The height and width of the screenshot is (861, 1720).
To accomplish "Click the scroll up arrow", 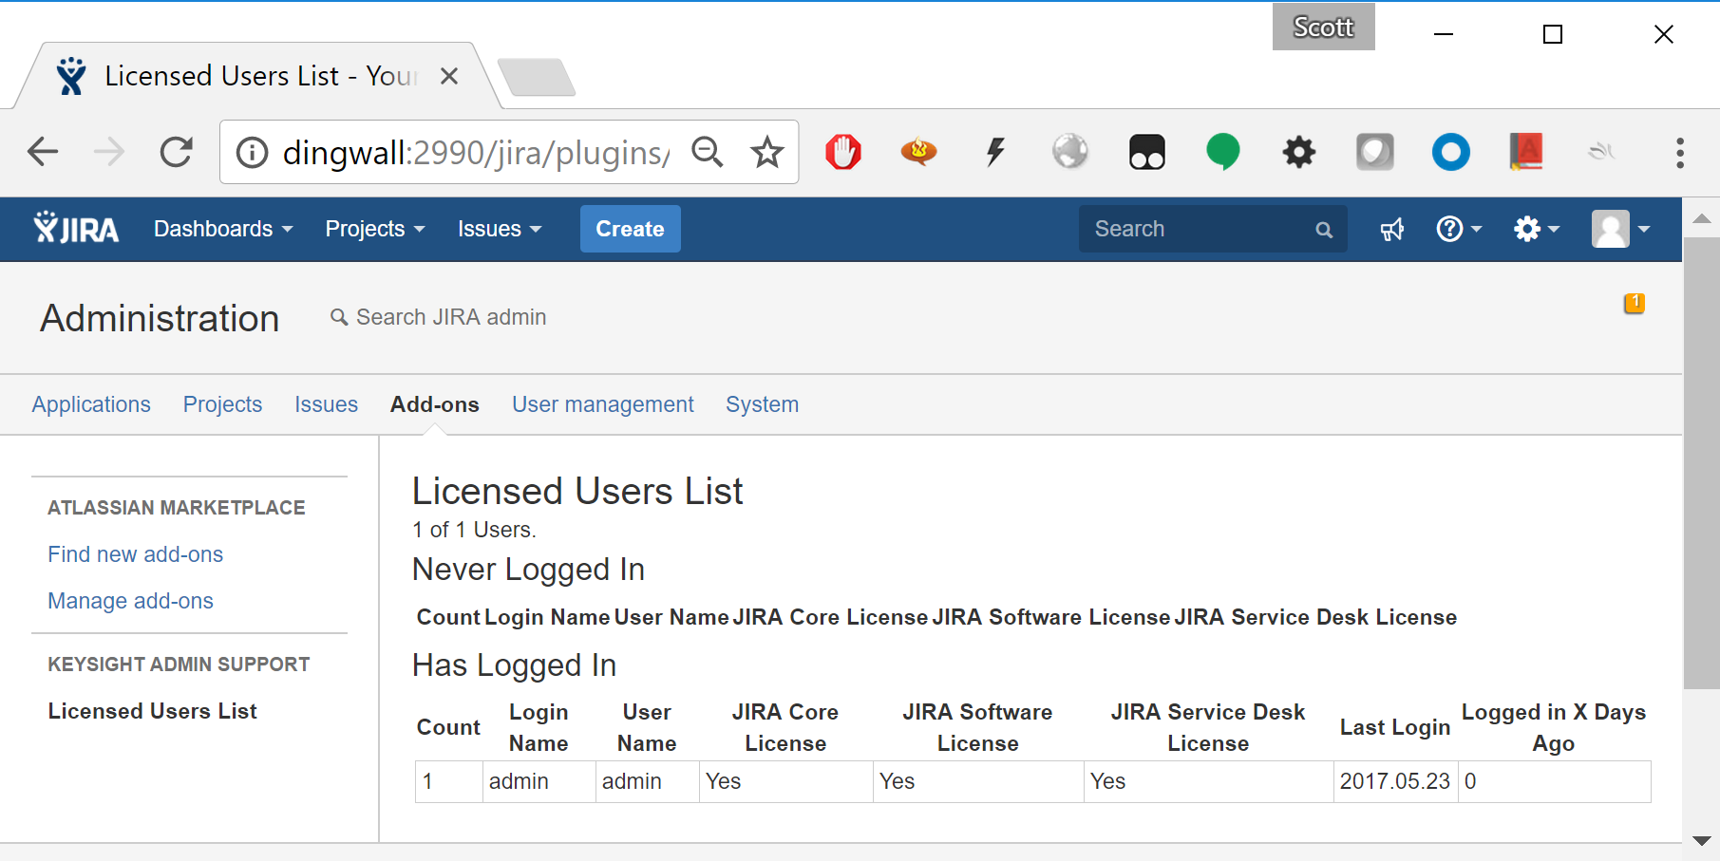I will tap(1702, 219).
